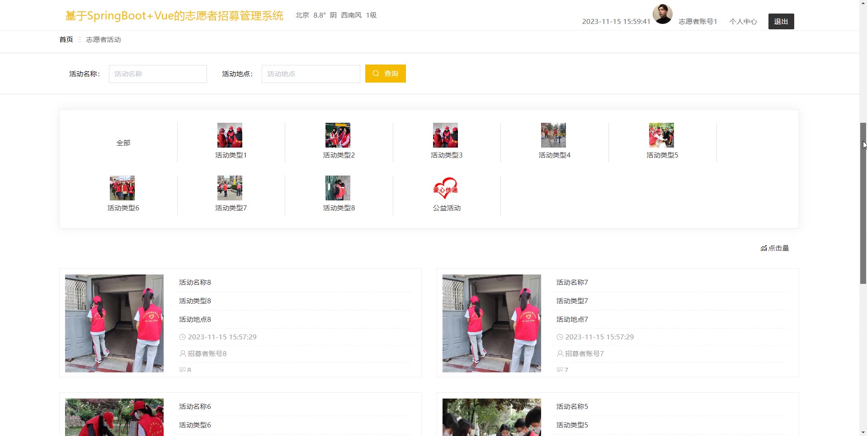Show 全部 activity types
The width and height of the screenshot is (867, 436).
(x=123, y=143)
